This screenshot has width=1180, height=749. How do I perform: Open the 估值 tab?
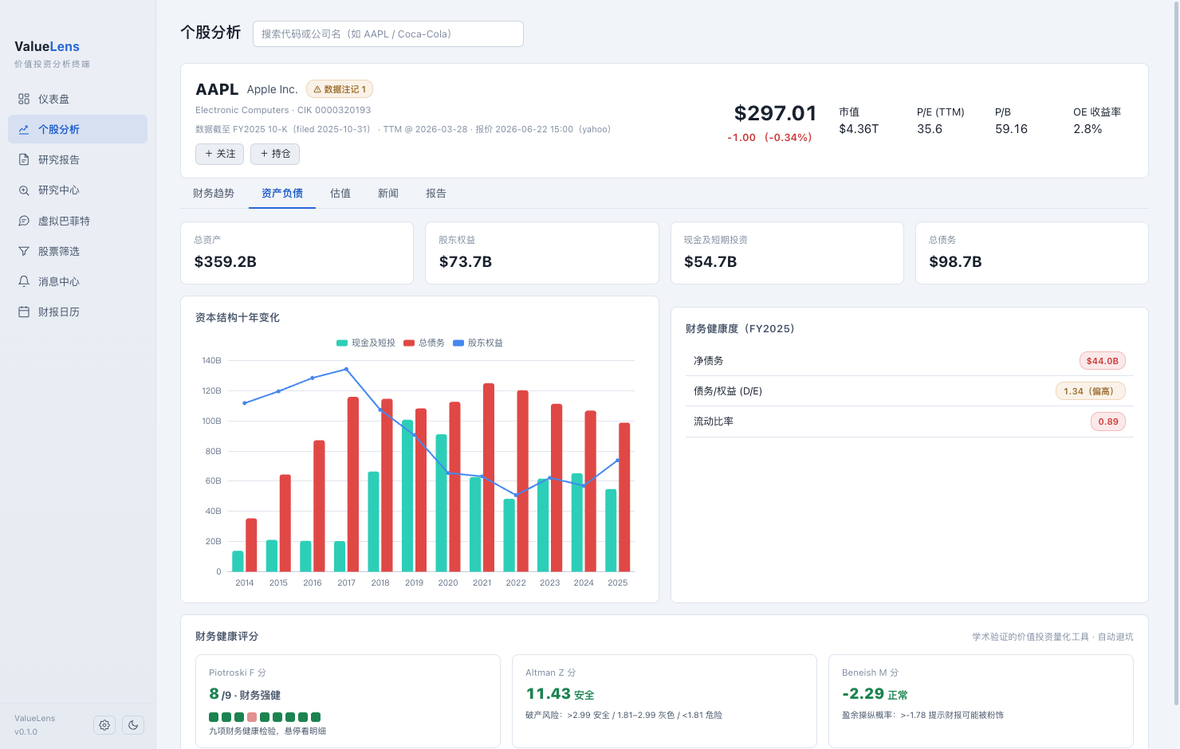[x=340, y=194]
